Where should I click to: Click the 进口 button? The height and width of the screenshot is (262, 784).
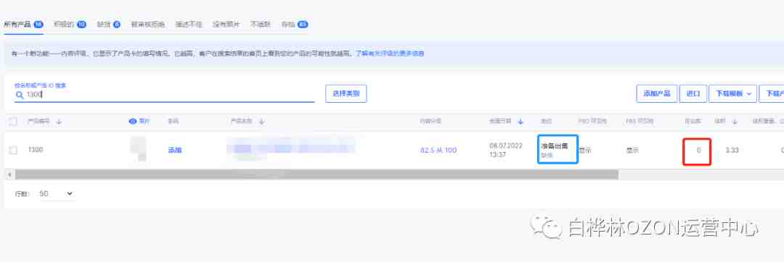pyautogui.click(x=693, y=93)
